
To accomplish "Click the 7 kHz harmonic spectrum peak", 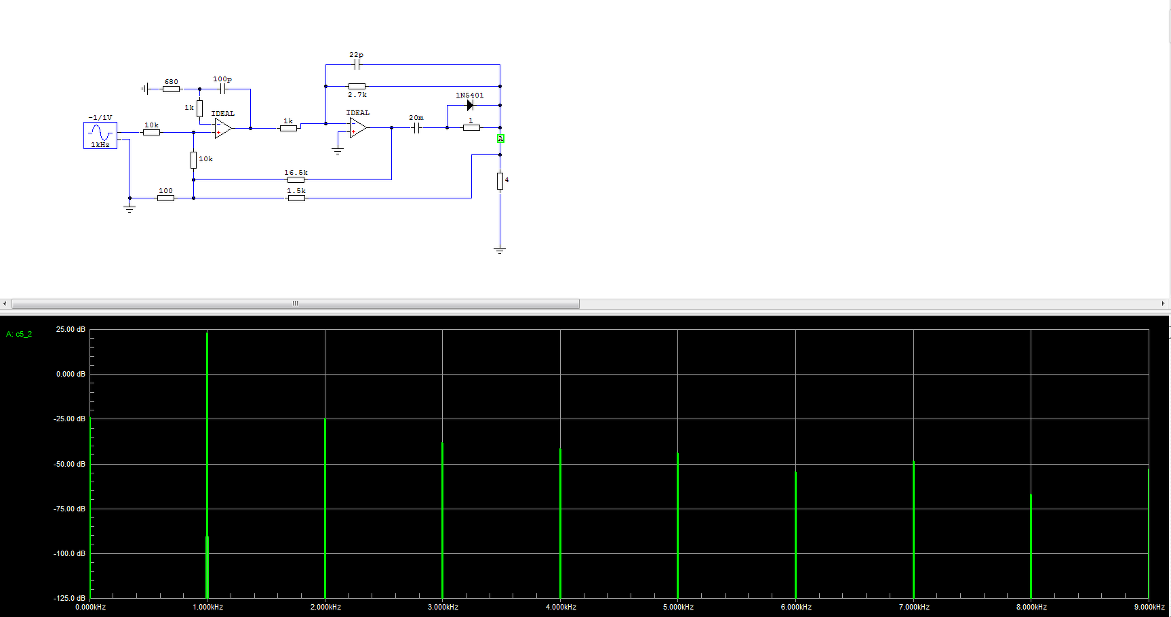I will pyautogui.click(x=913, y=530).
